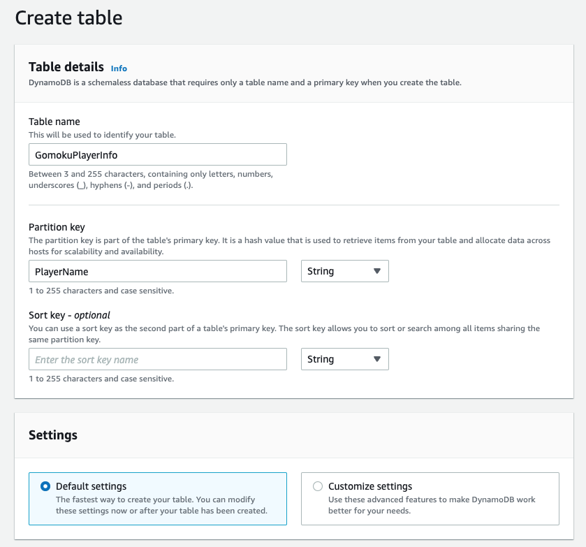586x547 pixels.
Task: Select the Customize settings radio button
Action: [318, 486]
